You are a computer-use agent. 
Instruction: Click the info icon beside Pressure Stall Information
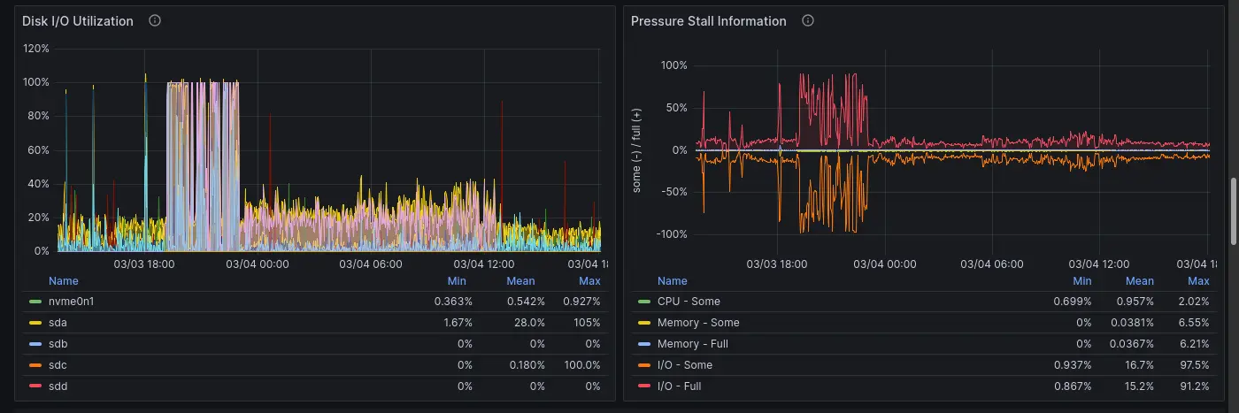coord(807,20)
